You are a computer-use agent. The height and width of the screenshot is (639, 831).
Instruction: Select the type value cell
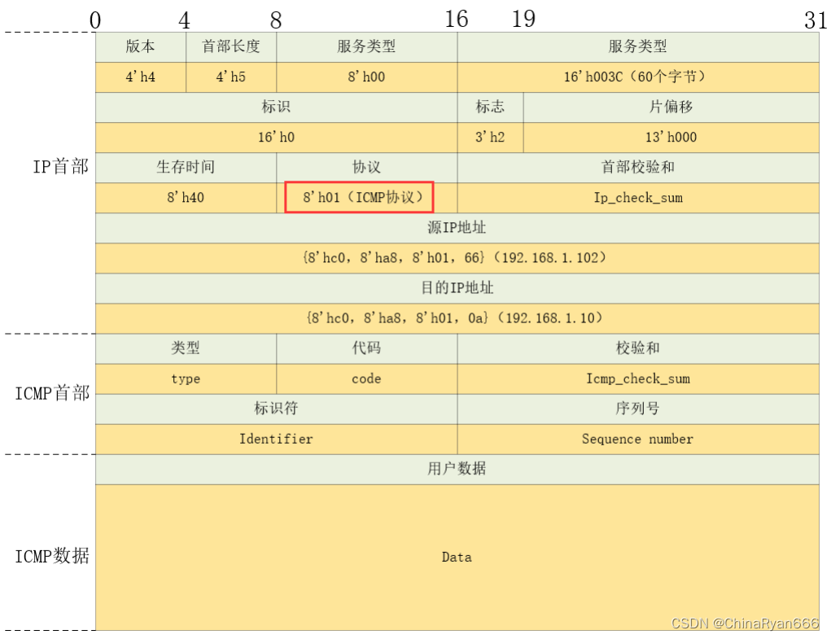[186, 379]
